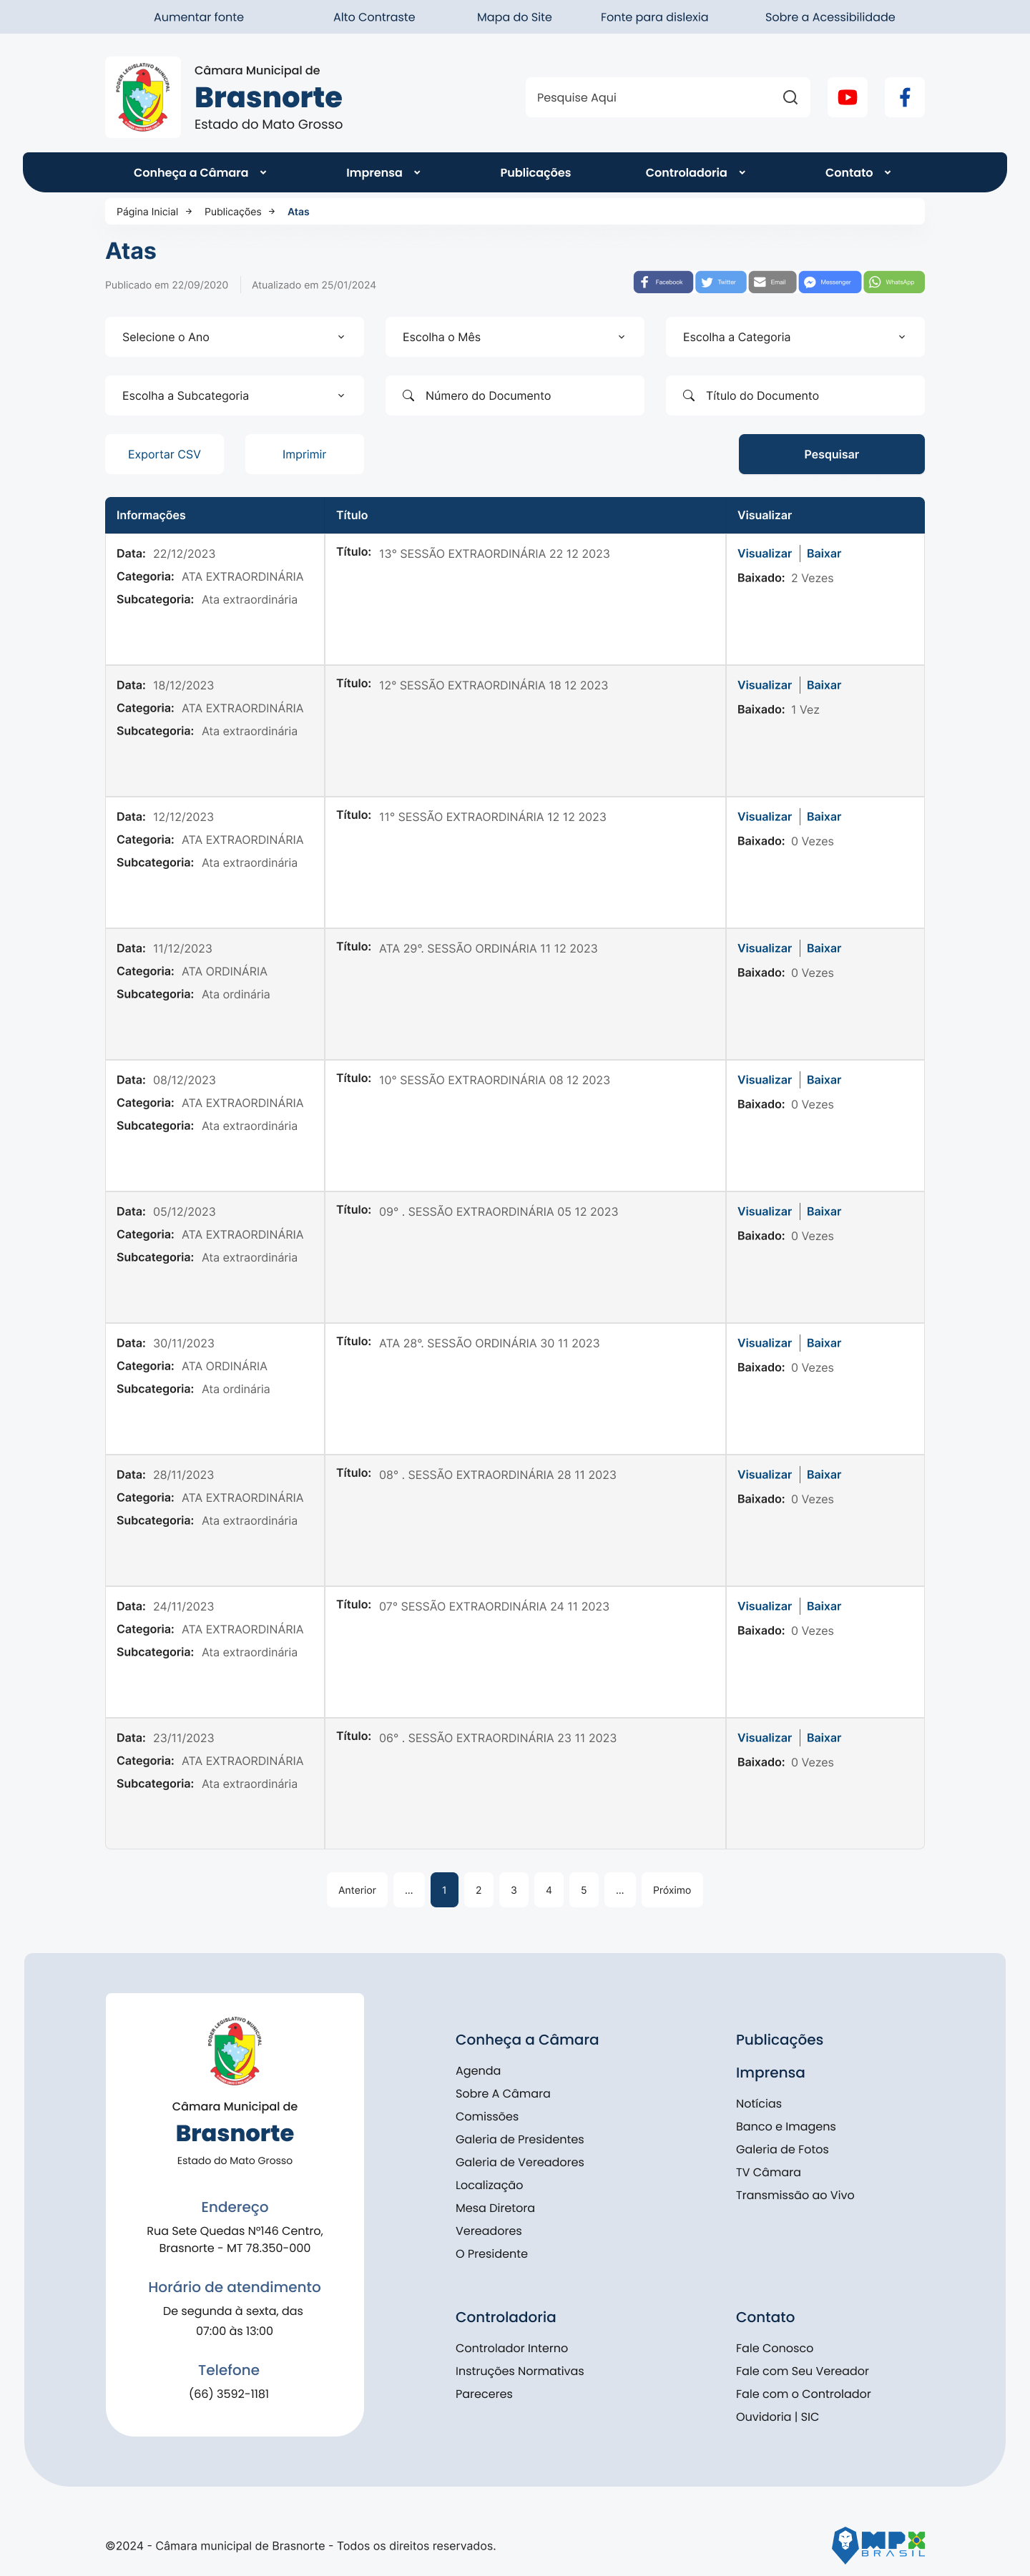Expand the Escolha a Subcategoria dropdown
The width and height of the screenshot is (1030, 2576).
click(234, 396)
